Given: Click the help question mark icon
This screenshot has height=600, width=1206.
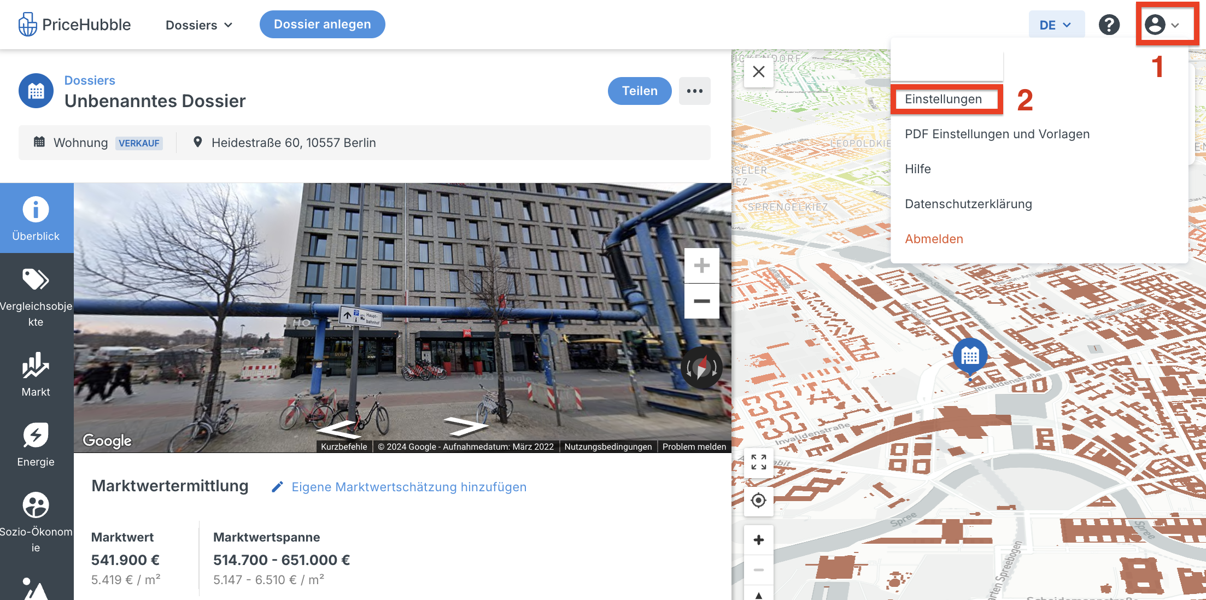Looking at the screenshot, I should (1109, 25).
